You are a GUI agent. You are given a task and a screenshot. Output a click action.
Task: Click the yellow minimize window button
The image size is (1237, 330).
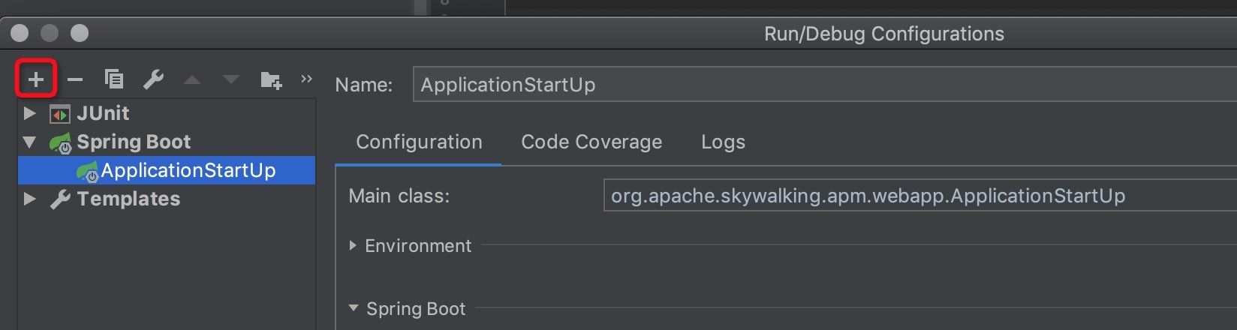(x=50, y=33)
